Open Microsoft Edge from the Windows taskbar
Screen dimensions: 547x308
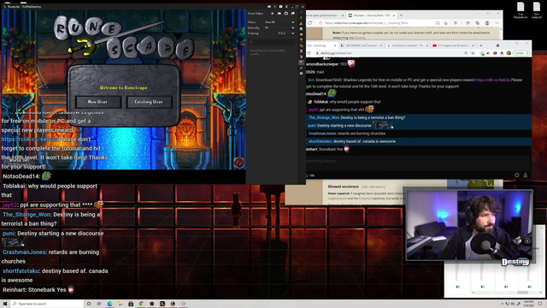[x=110, y=304]
